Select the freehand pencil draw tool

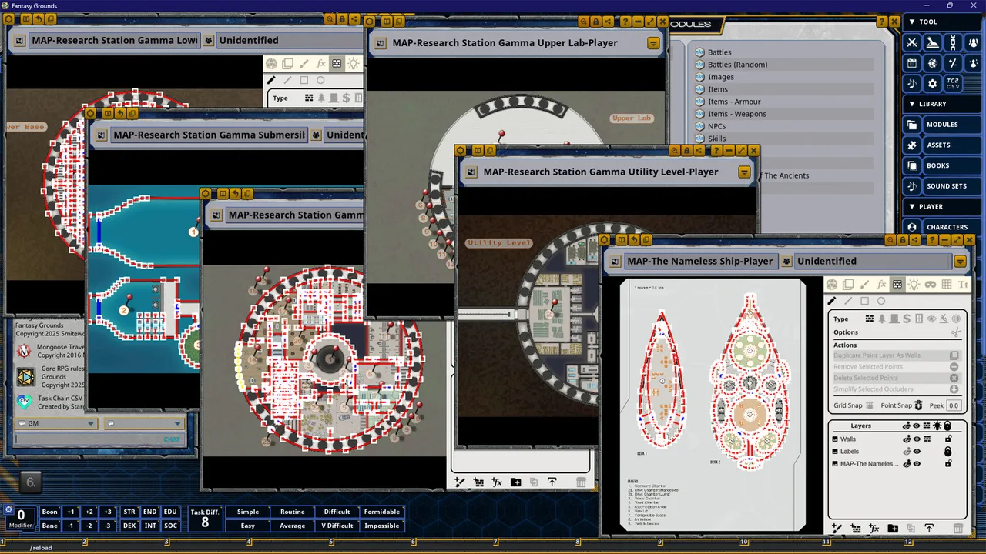[x=832, y=301]
